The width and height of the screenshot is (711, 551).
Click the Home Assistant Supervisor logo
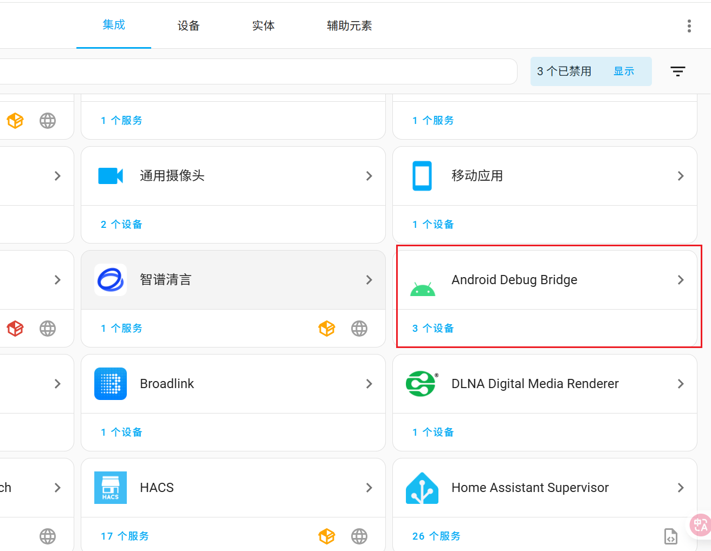[422, 488]
